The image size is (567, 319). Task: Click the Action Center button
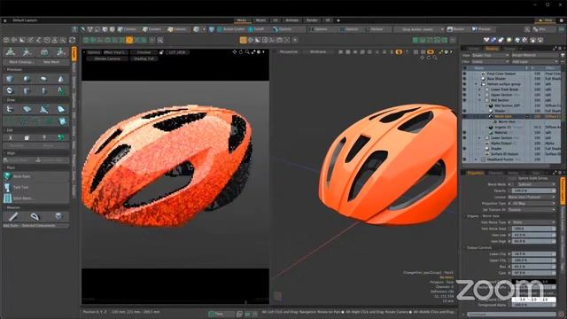point(231,29)
